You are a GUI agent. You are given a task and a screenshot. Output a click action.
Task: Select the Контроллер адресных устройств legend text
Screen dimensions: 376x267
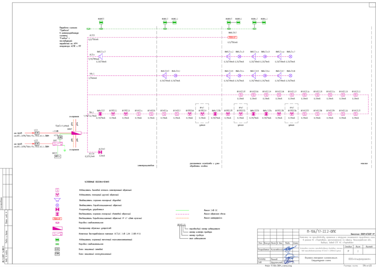[95, 229]
